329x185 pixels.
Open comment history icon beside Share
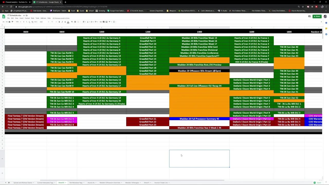tap(309, 16)
